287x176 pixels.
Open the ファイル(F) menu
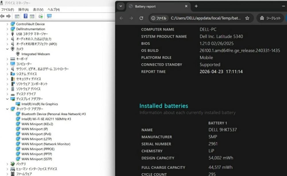(x=7, y=9)
